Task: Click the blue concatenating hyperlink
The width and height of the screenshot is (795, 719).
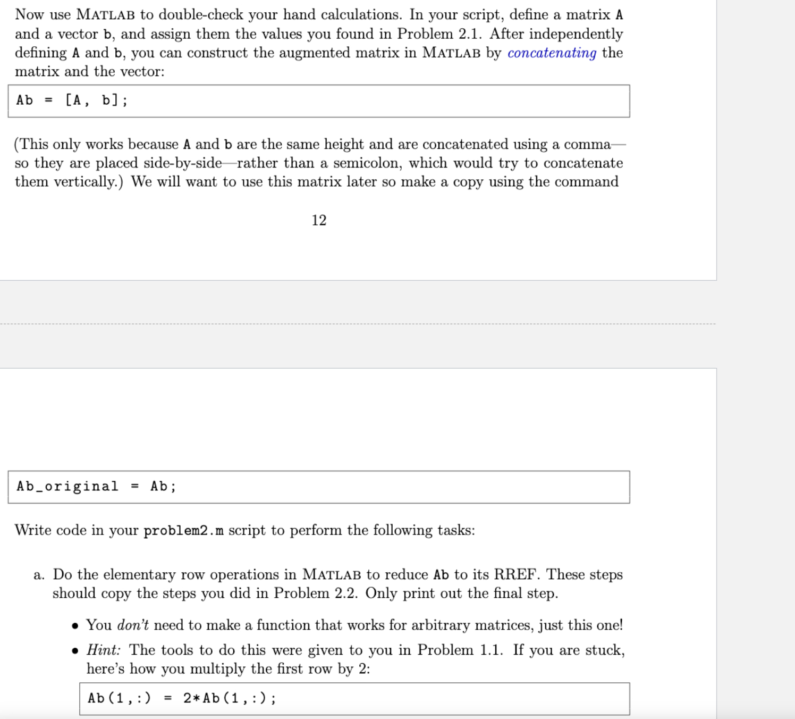Action: pos(551,53)
